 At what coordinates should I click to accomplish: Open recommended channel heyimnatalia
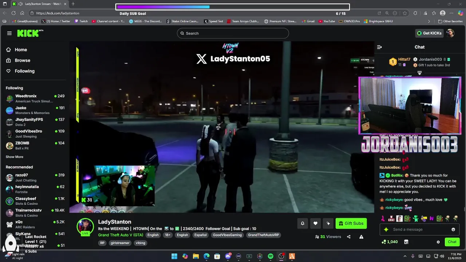tap(35, 189)
